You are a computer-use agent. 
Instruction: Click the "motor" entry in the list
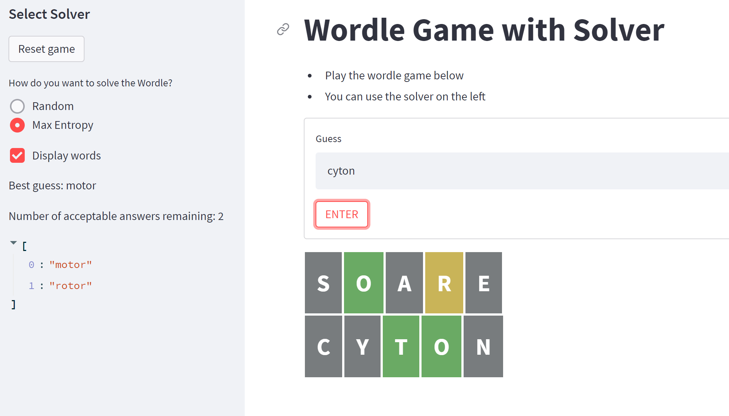(x=70, y=265)
